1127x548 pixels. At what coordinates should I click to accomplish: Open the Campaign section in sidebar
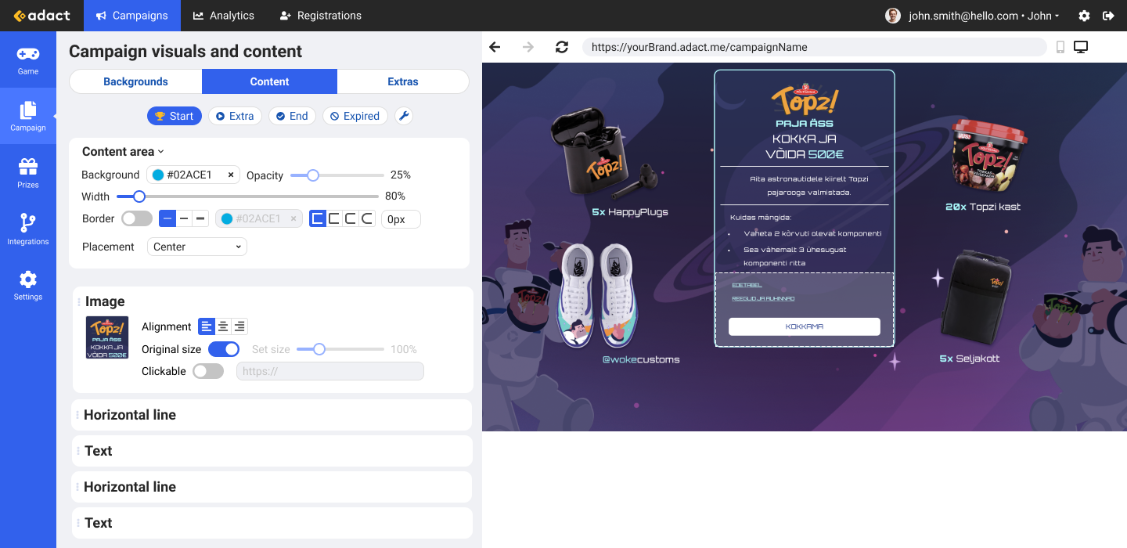click(x=28, y=116)
